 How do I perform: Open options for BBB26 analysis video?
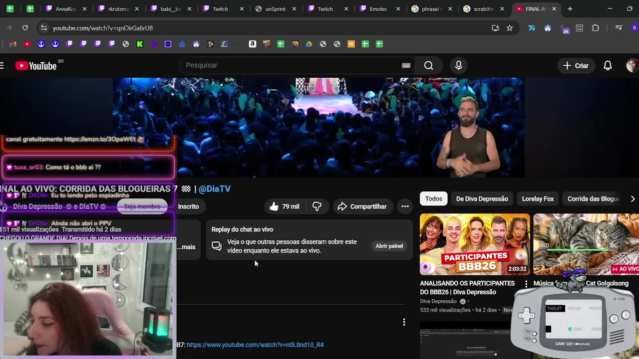[526, 284]
